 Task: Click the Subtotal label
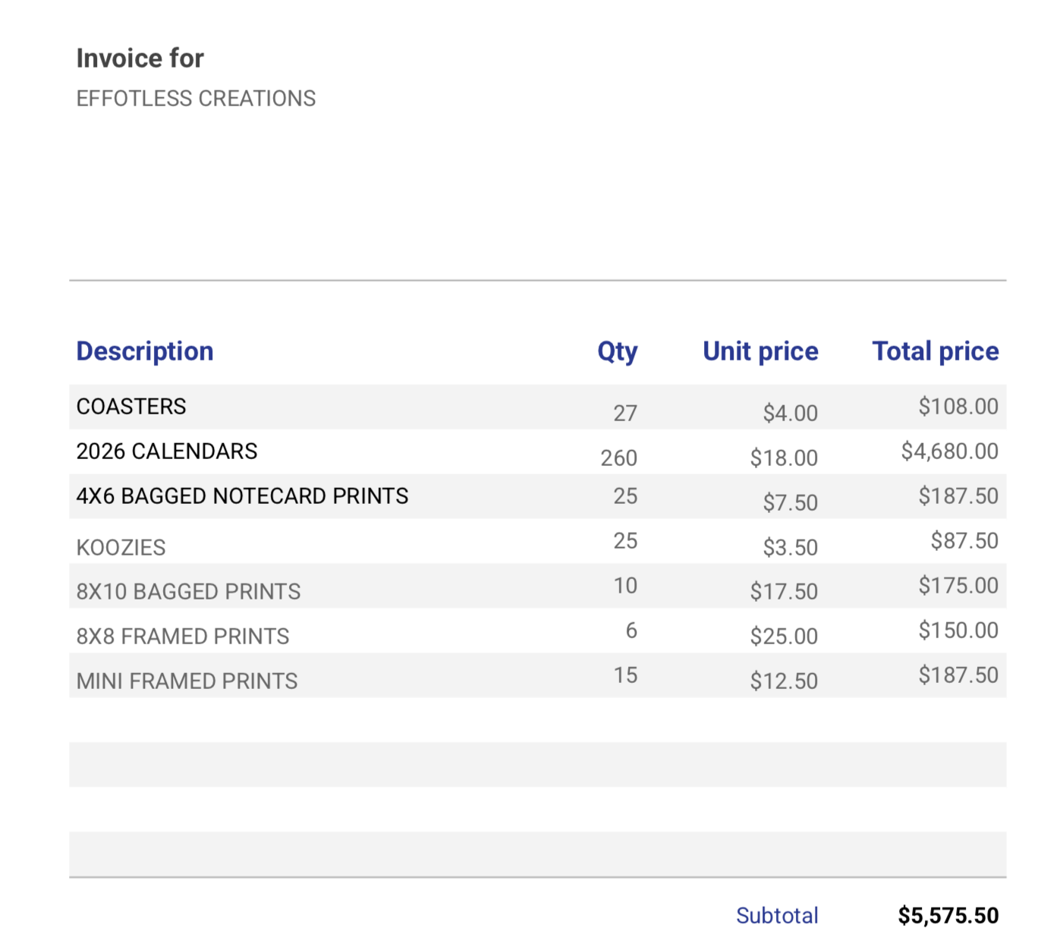click(777, 915)
